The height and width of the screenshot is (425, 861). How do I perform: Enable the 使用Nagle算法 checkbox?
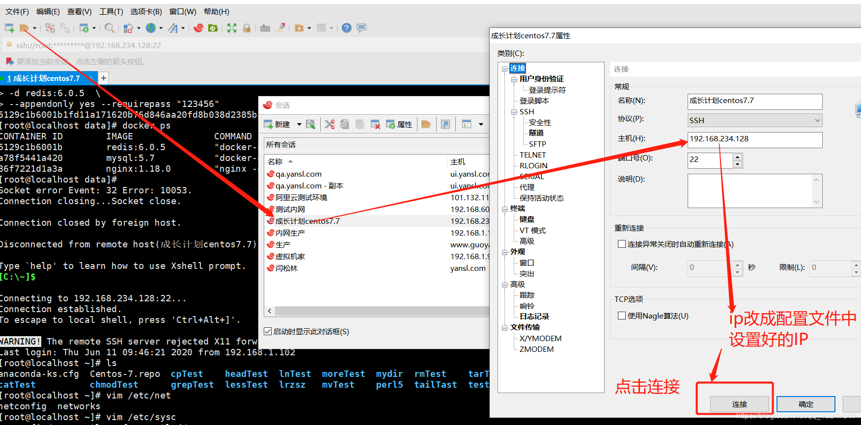click(622, 316)
